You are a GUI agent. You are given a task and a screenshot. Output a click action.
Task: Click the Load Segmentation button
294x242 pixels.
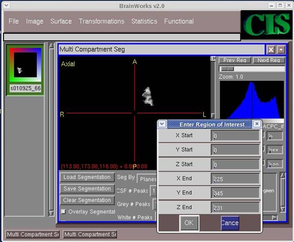point(87,177)
